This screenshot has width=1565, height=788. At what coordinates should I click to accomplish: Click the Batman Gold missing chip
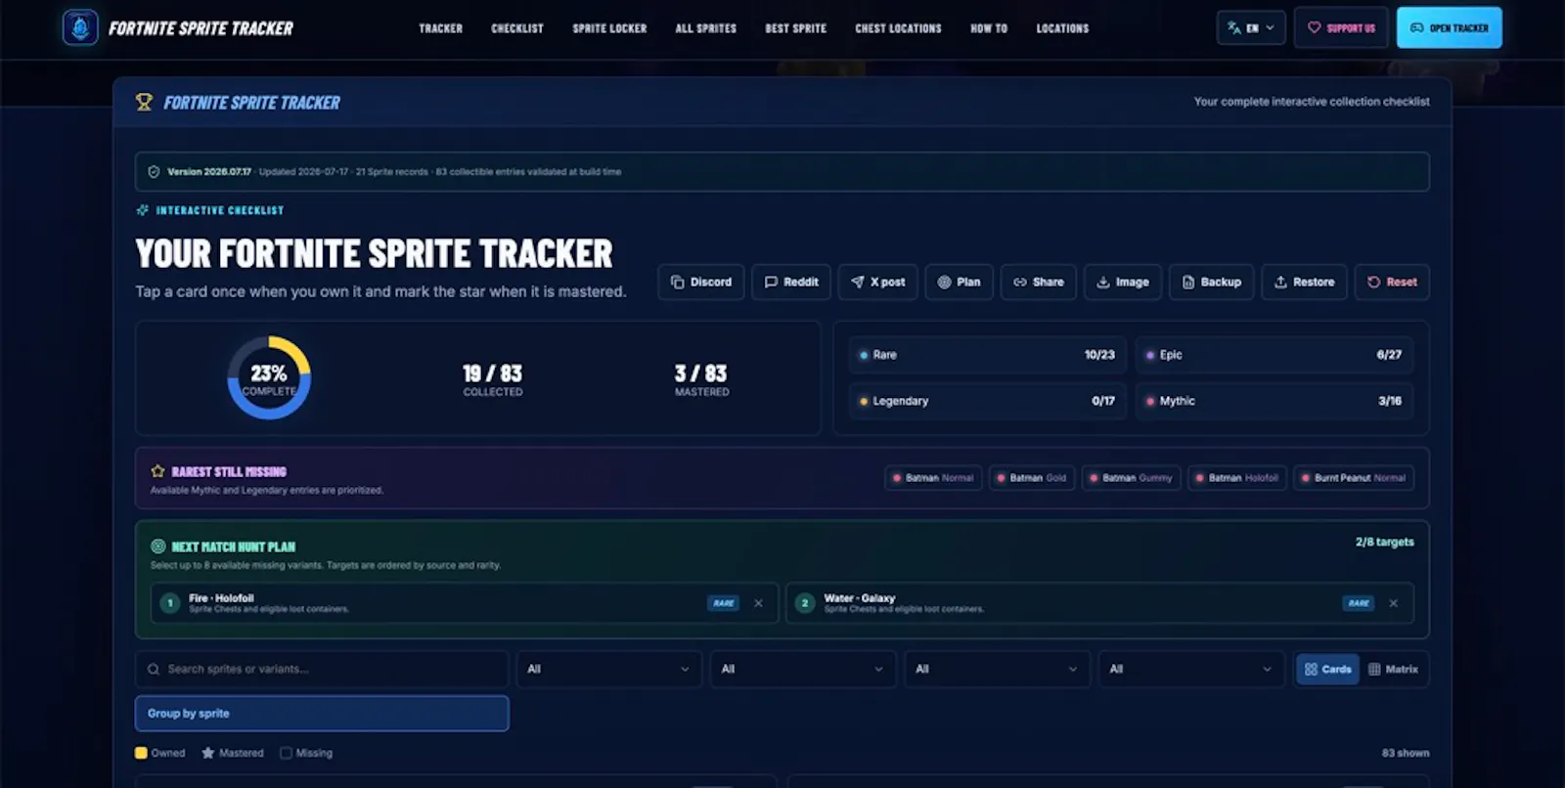(x=1031, y=478)
